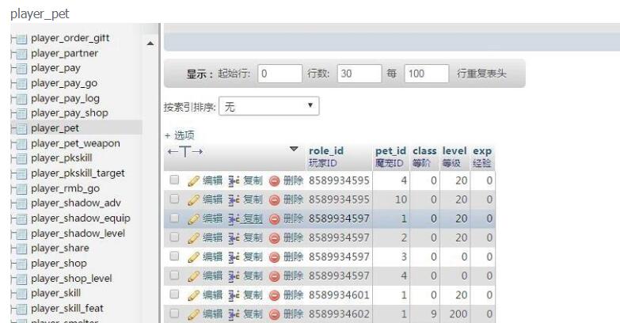620x323 pixels.
Task: Click the copy icon for pet_id 10 row
Action: 234,199
